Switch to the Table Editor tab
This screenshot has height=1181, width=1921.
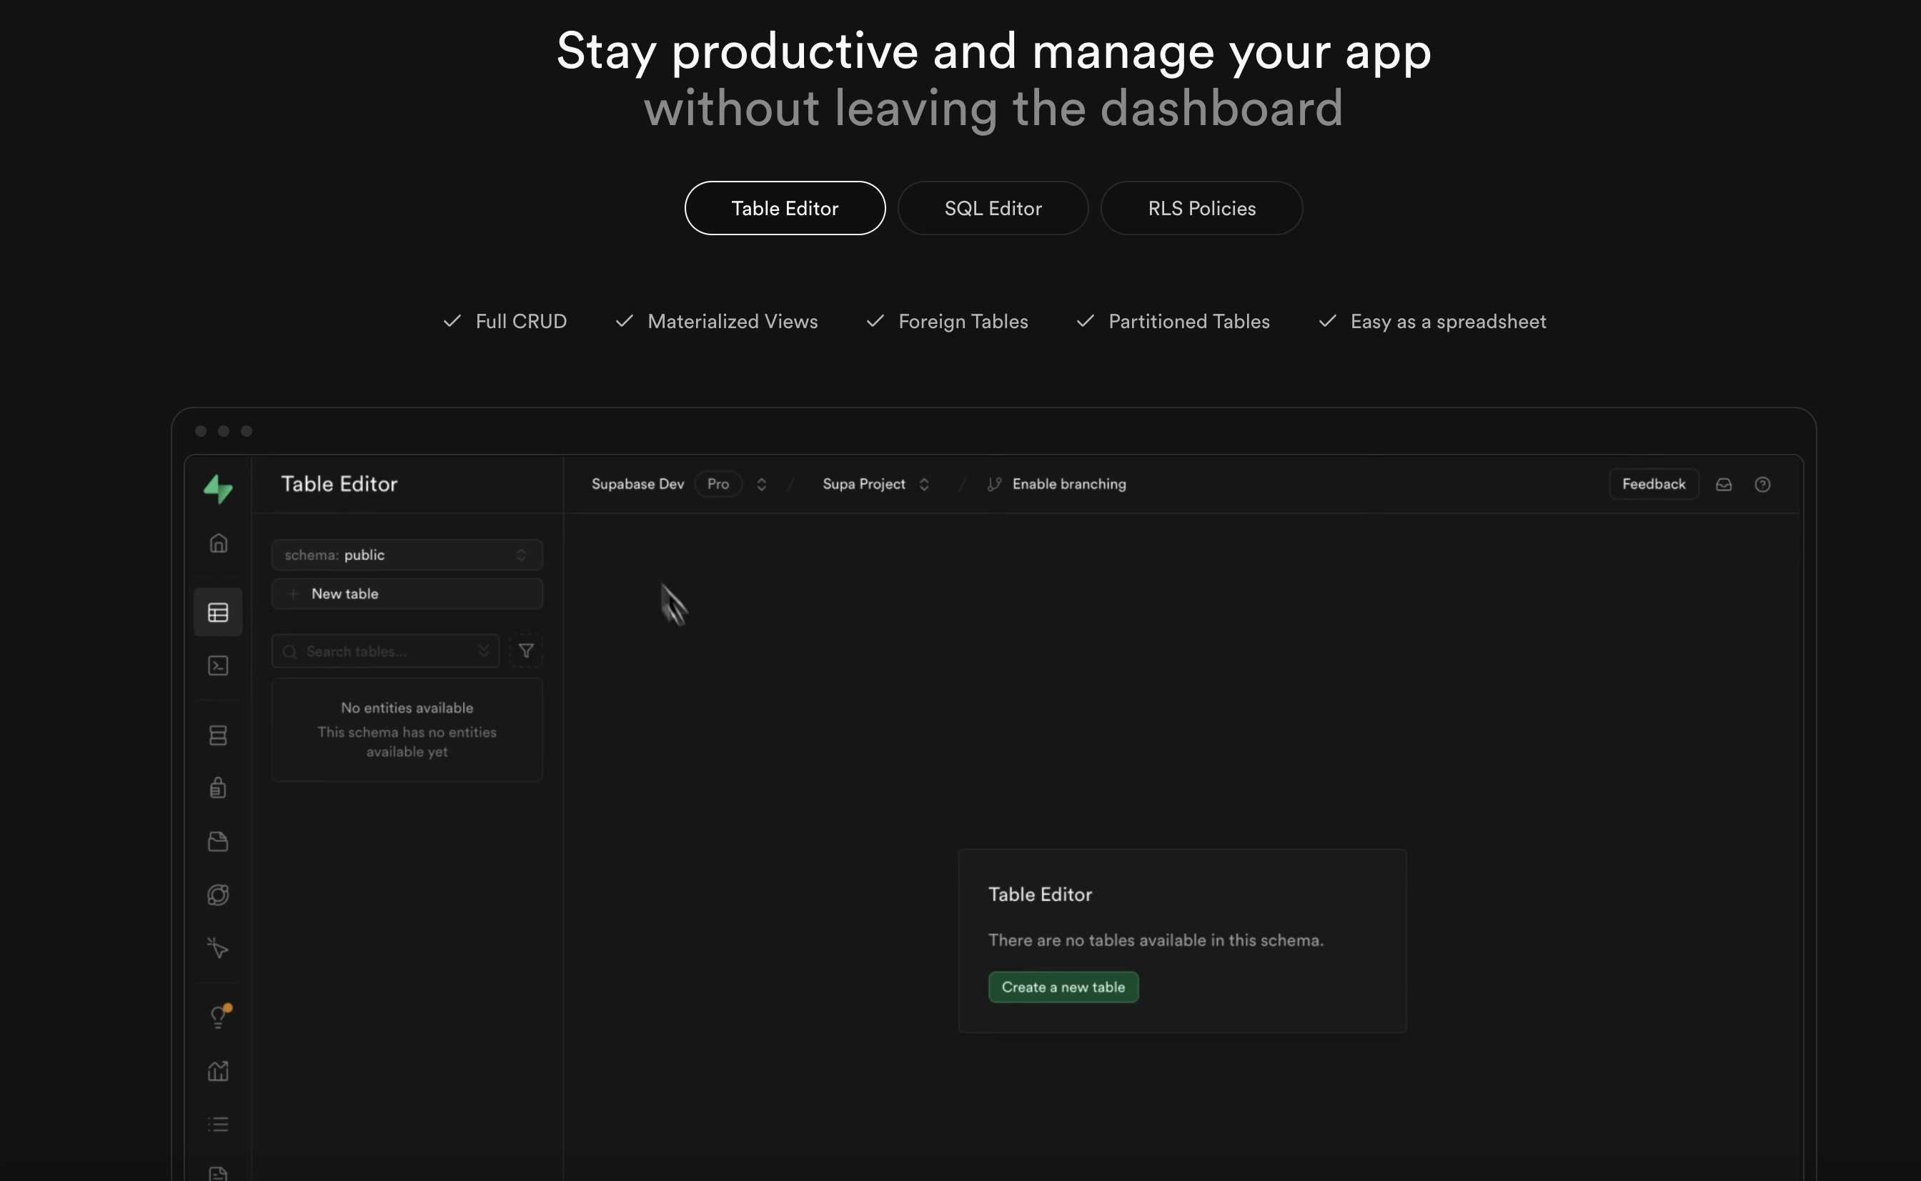coord(785,209)
